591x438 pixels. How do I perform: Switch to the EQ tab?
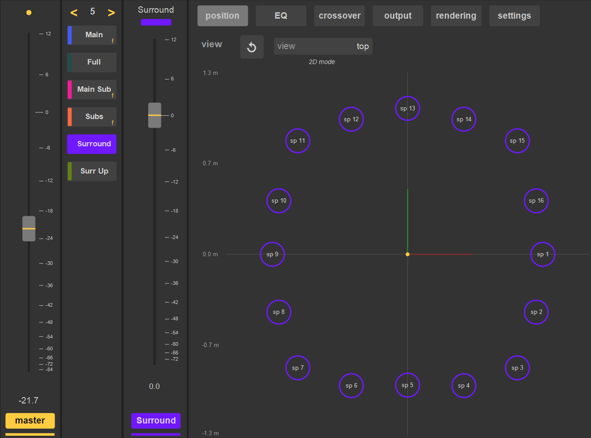281,16
